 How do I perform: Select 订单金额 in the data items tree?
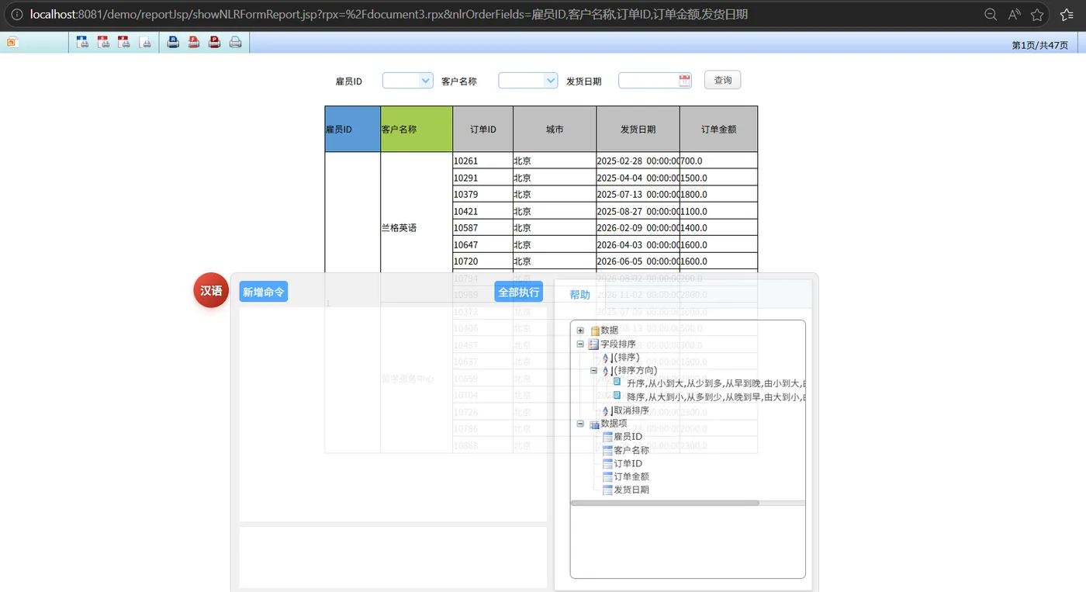631,476
